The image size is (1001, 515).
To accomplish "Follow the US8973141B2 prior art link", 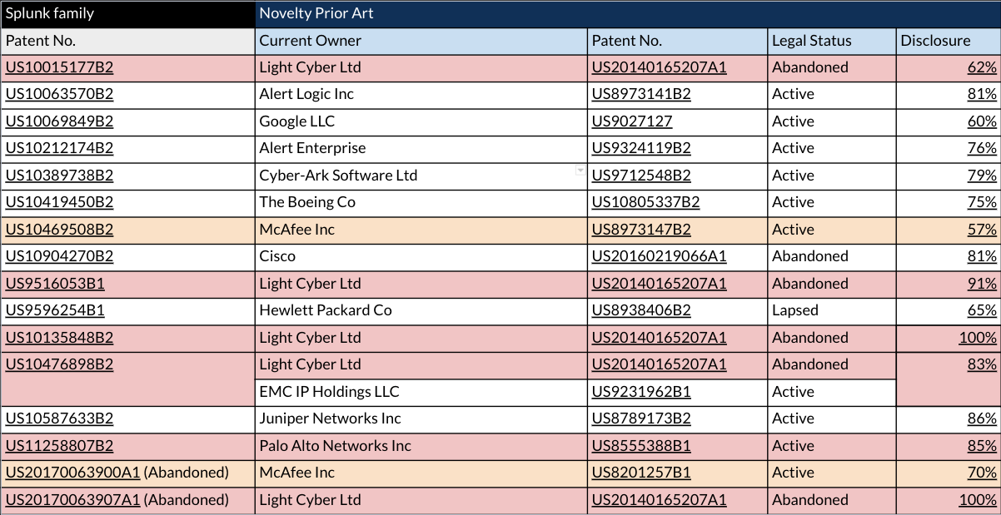I will point(641,94).
